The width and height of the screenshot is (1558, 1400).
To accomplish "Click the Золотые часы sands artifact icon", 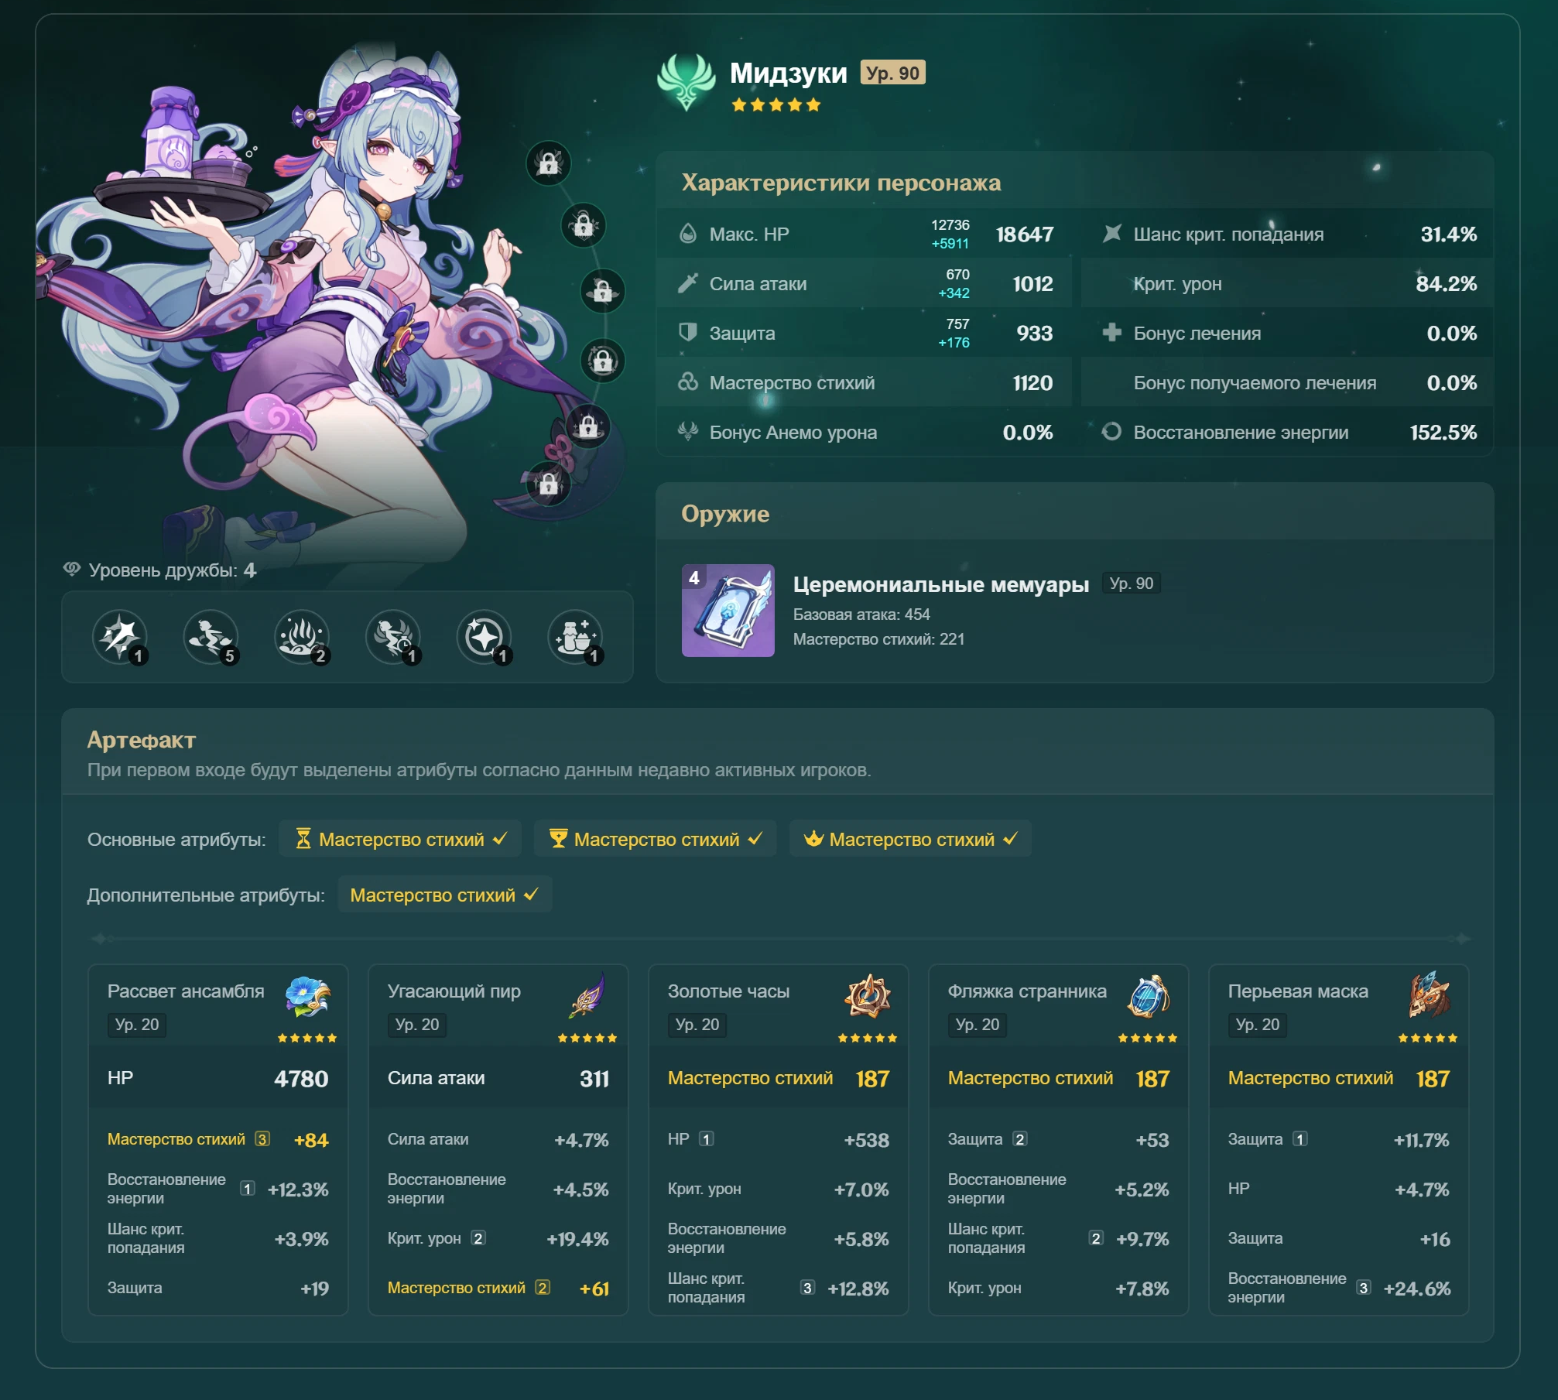I will [x=868, y=996].
